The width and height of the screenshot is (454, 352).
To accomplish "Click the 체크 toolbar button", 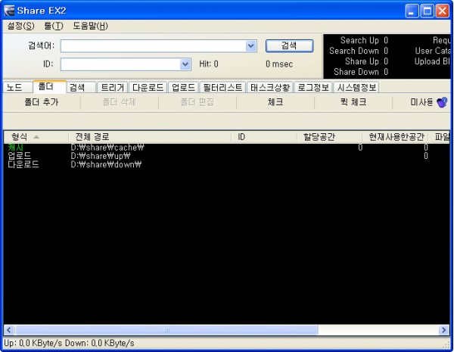I will pyautogui.click(x=275, y=102).
